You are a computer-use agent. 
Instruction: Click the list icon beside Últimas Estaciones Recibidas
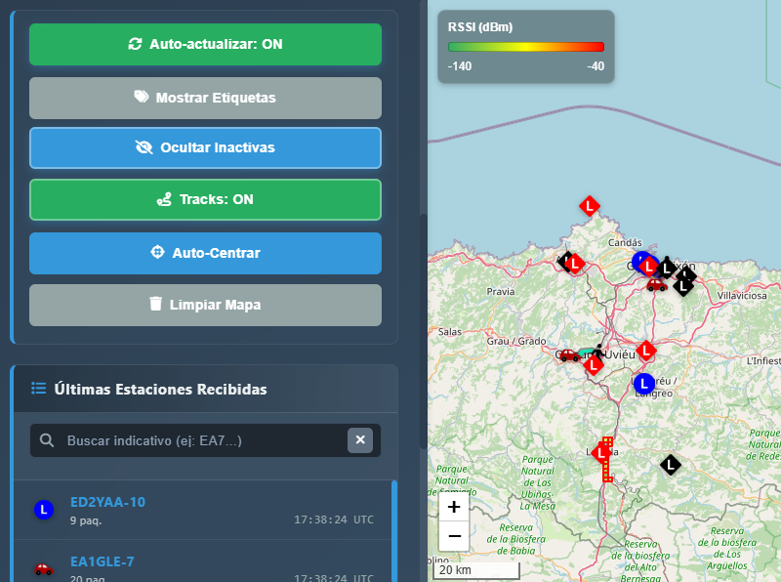click(x=39, y=389)
